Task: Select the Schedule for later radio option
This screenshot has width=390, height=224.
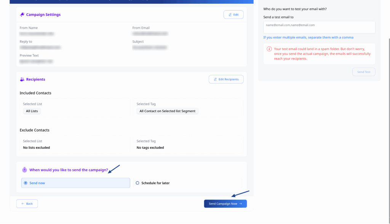Action: [x=137, y=183]
